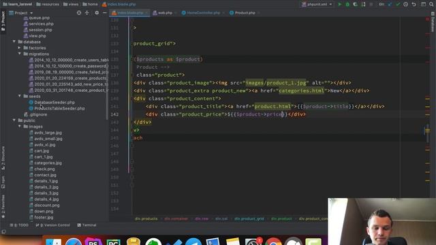Click home in the navigation breadcrumb
436x245 pixels.
tap(90, 4)
